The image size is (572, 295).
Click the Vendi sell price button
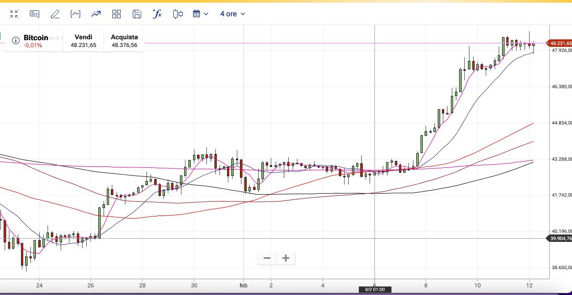coord(84,41)
